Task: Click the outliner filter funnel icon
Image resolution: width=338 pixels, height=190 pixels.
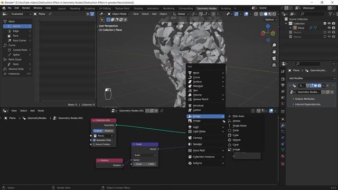Action: (x=330, y=14)
